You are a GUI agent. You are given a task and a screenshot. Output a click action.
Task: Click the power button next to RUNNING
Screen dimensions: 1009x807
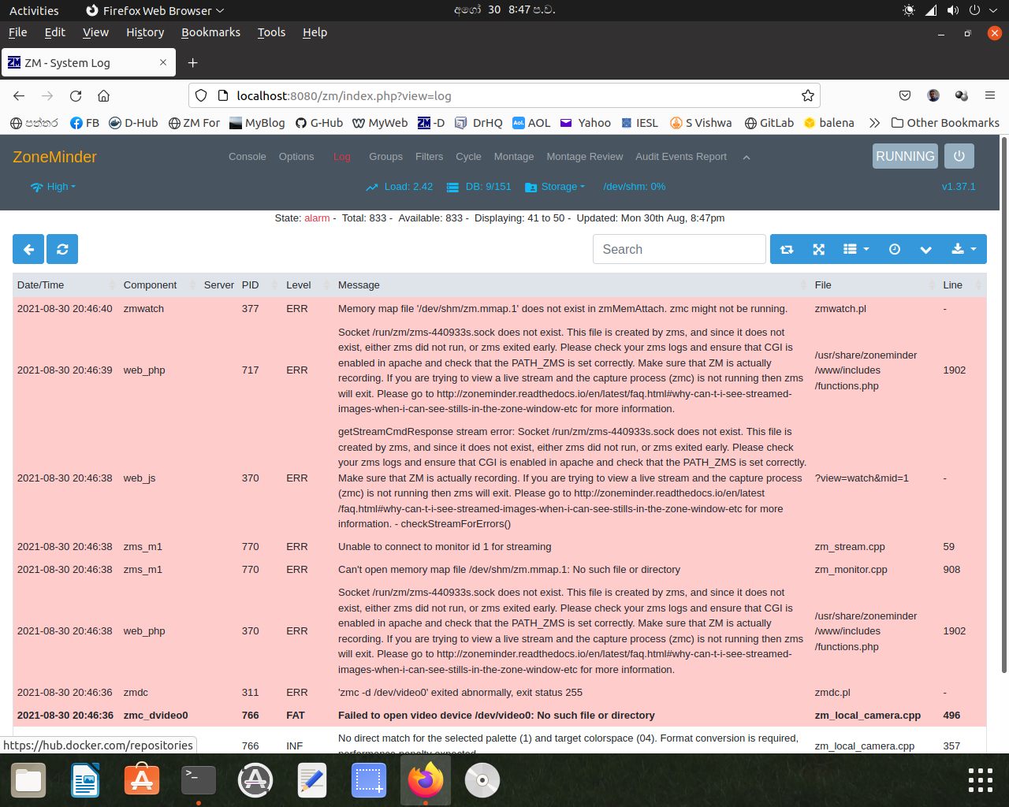pyautogui.click(x=959, y=156)
